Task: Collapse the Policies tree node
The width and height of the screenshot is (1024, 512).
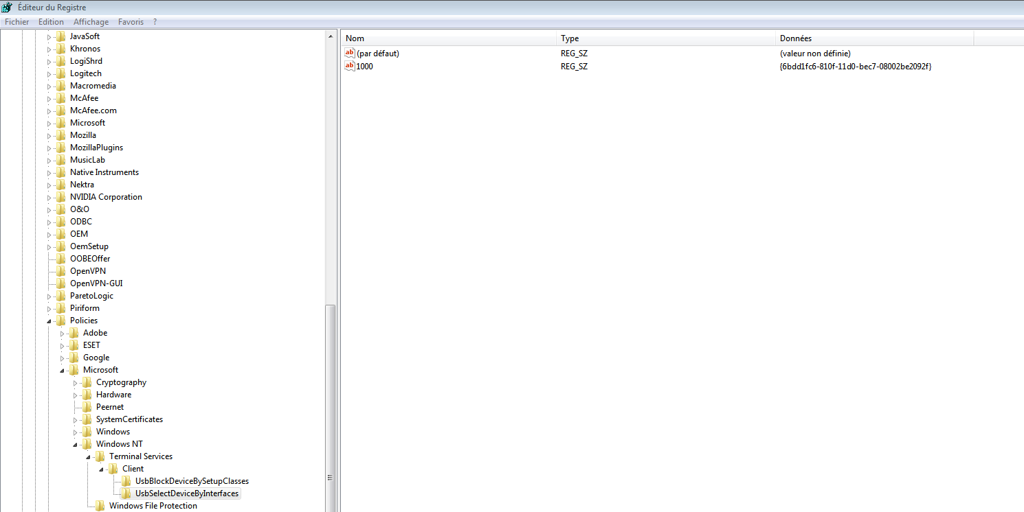Action: 48,320
